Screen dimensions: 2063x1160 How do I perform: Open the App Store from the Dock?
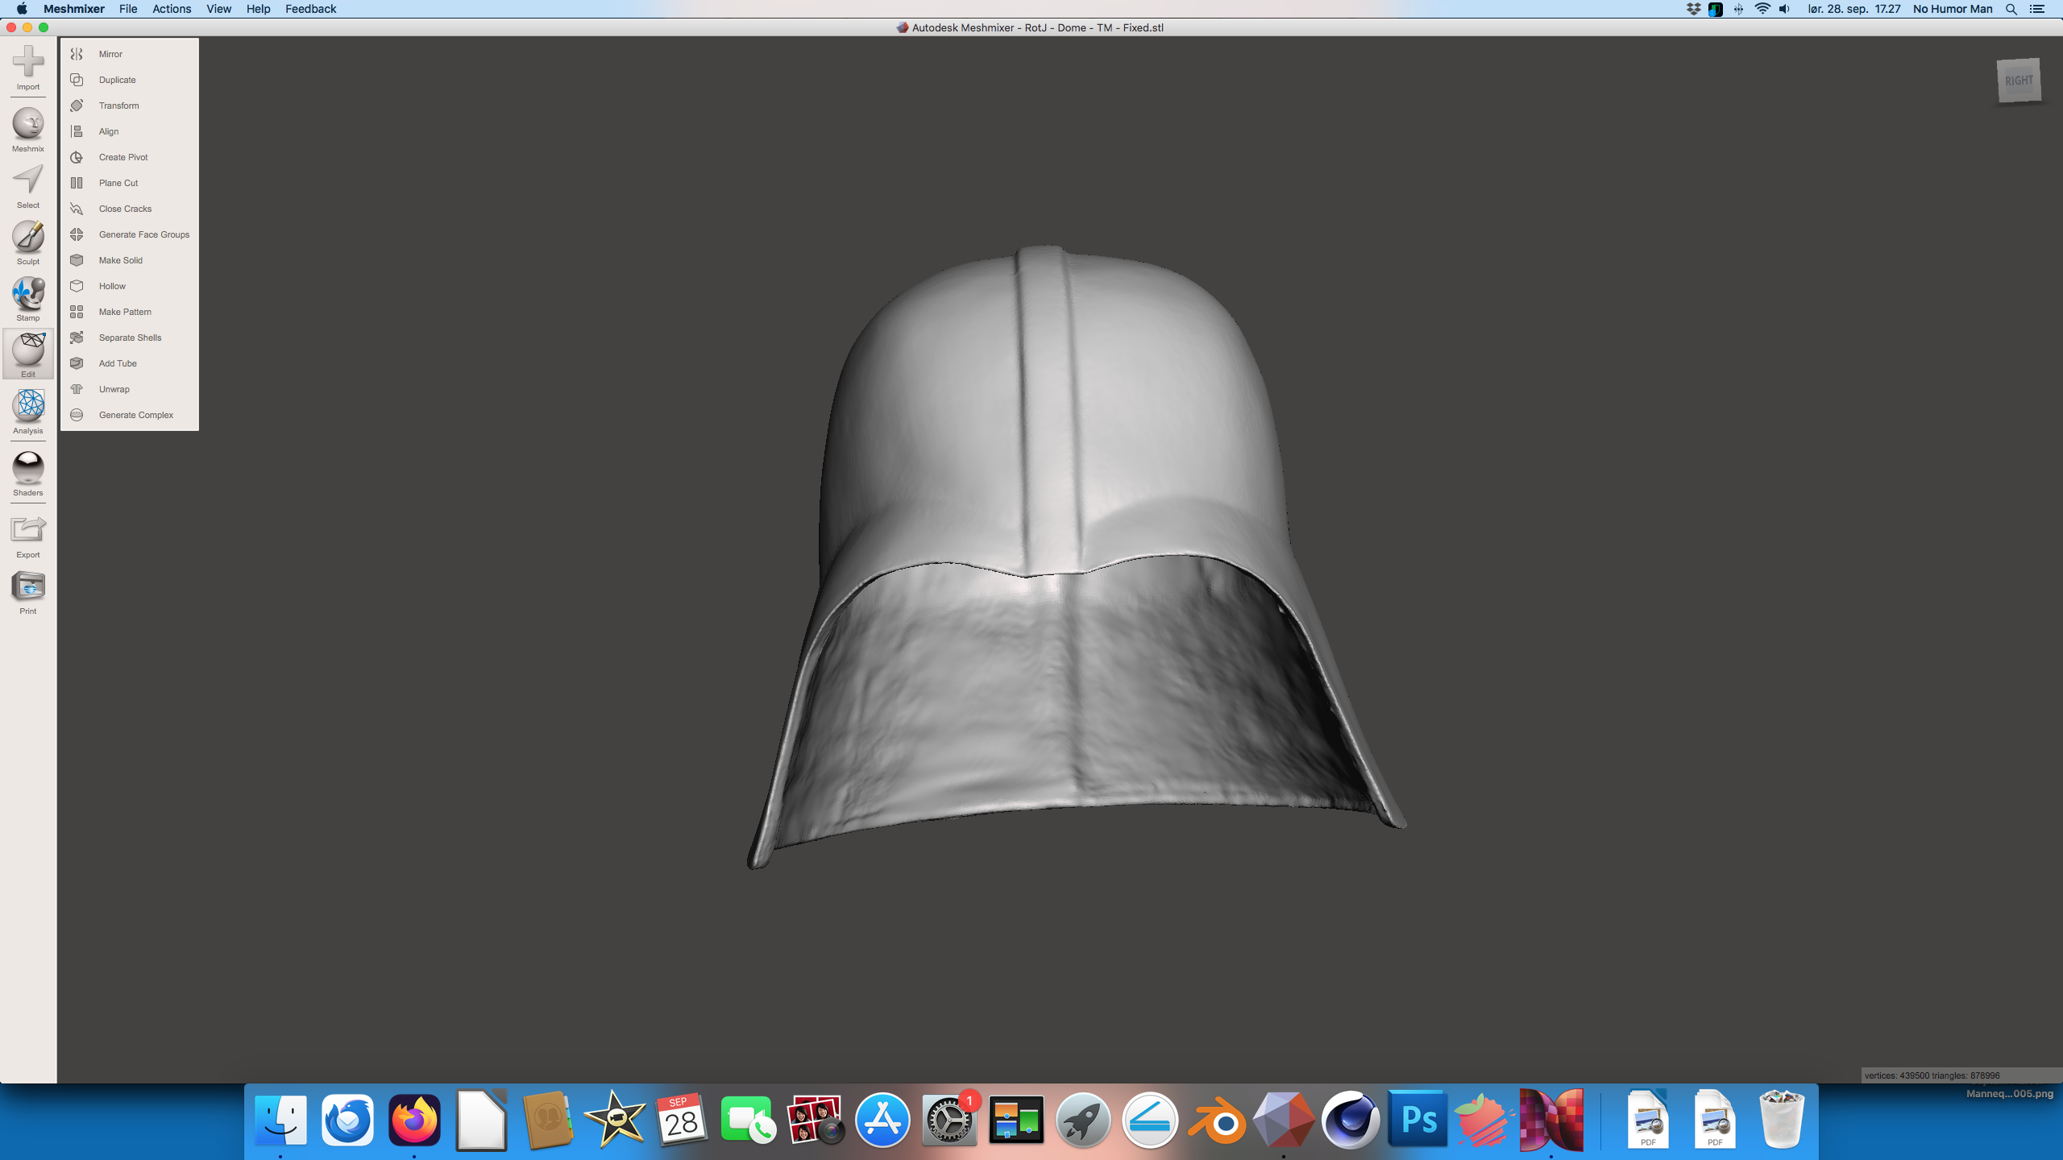click(882, 1120)
